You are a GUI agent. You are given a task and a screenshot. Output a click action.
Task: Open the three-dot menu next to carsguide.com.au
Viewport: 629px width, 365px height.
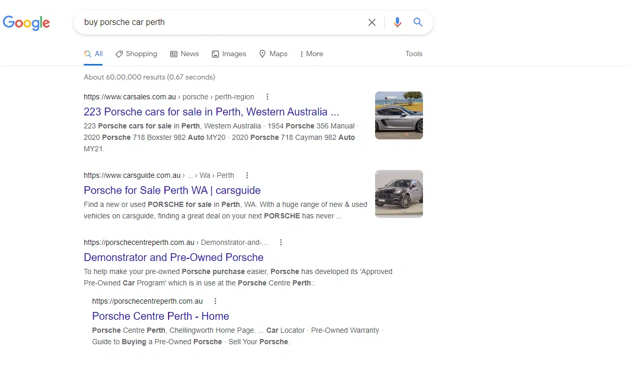click(247, 175)
